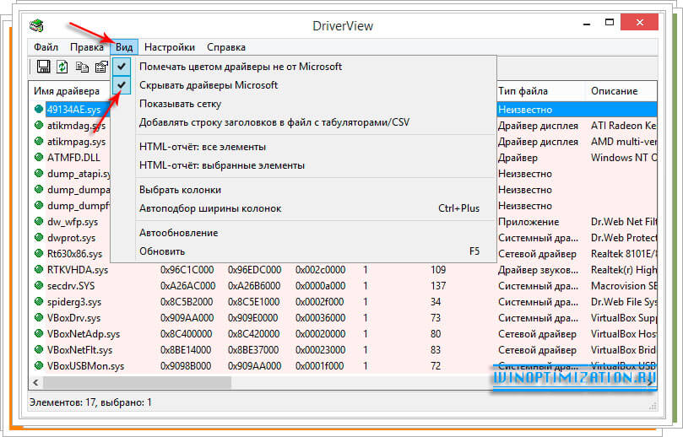Screen dimensions: 683x437
Task: Click the green icon beside VBoxUSBMon.sys
Action: click(39, 366)
